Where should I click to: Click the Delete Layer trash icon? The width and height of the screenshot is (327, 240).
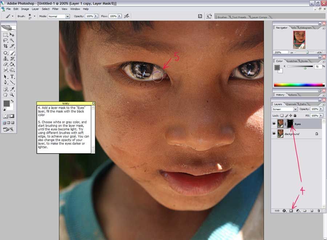tap(319, 211)
